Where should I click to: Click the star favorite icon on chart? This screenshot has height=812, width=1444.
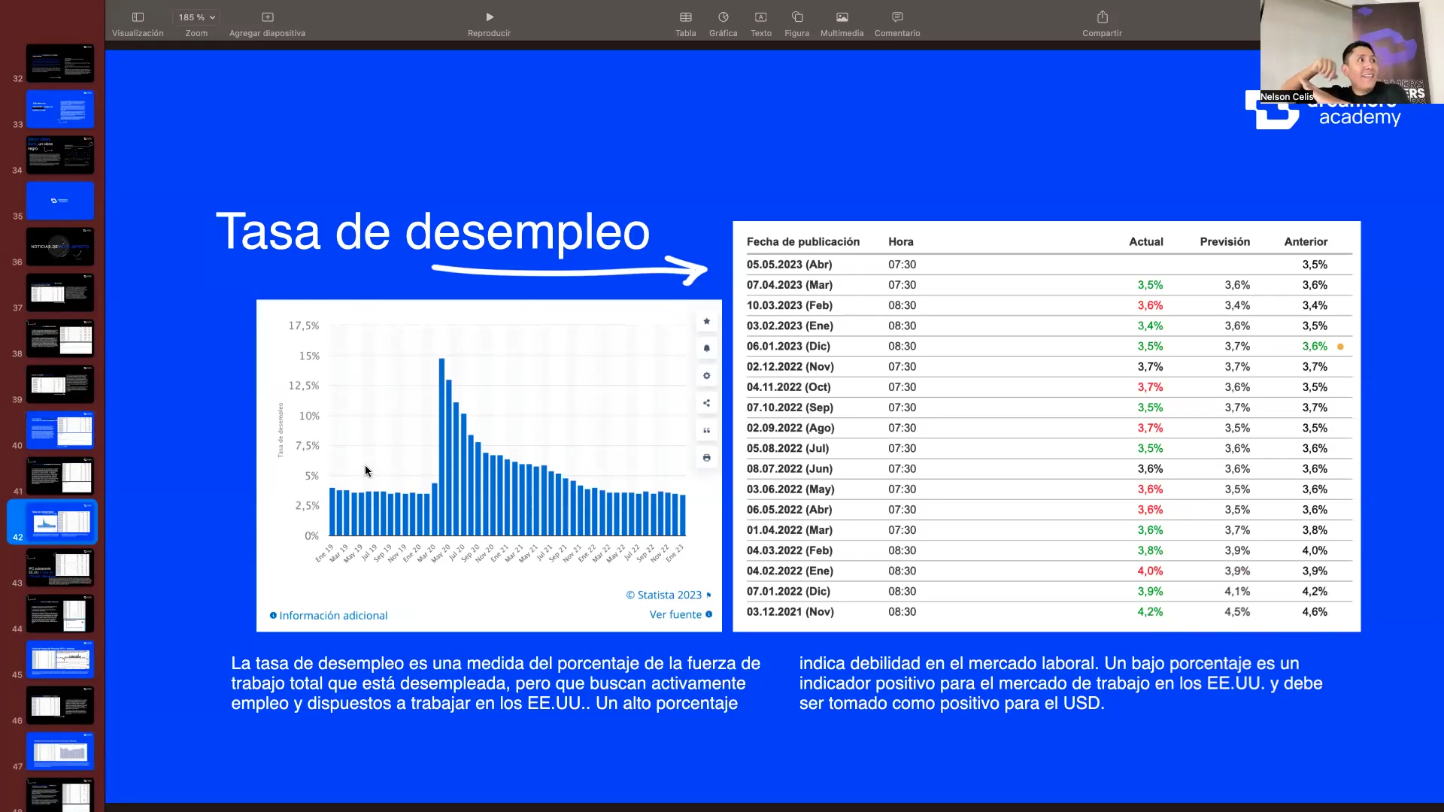[x=706, y=321]
